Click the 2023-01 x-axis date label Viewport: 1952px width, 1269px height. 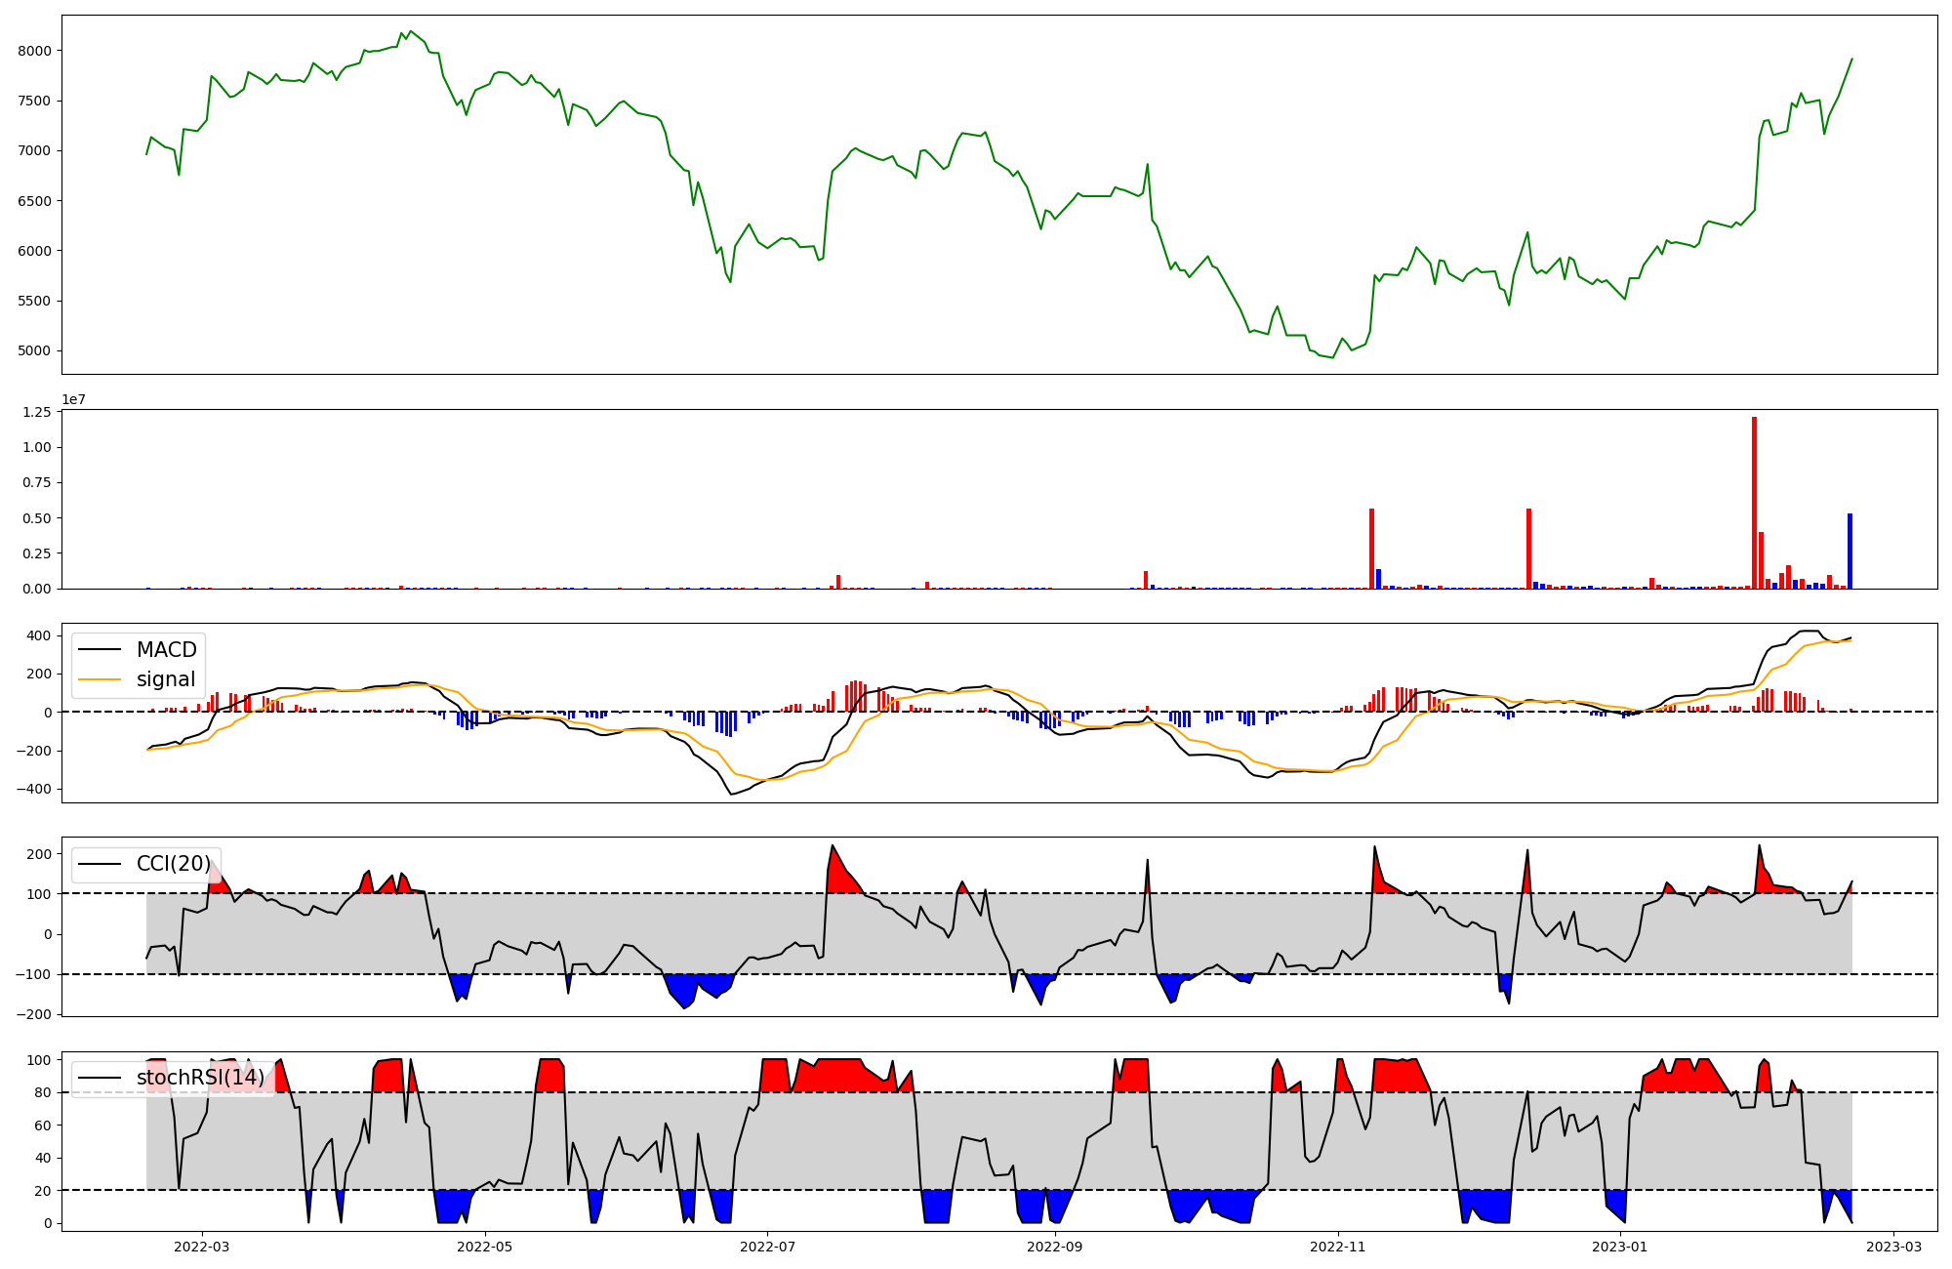coord(1619,1247)
